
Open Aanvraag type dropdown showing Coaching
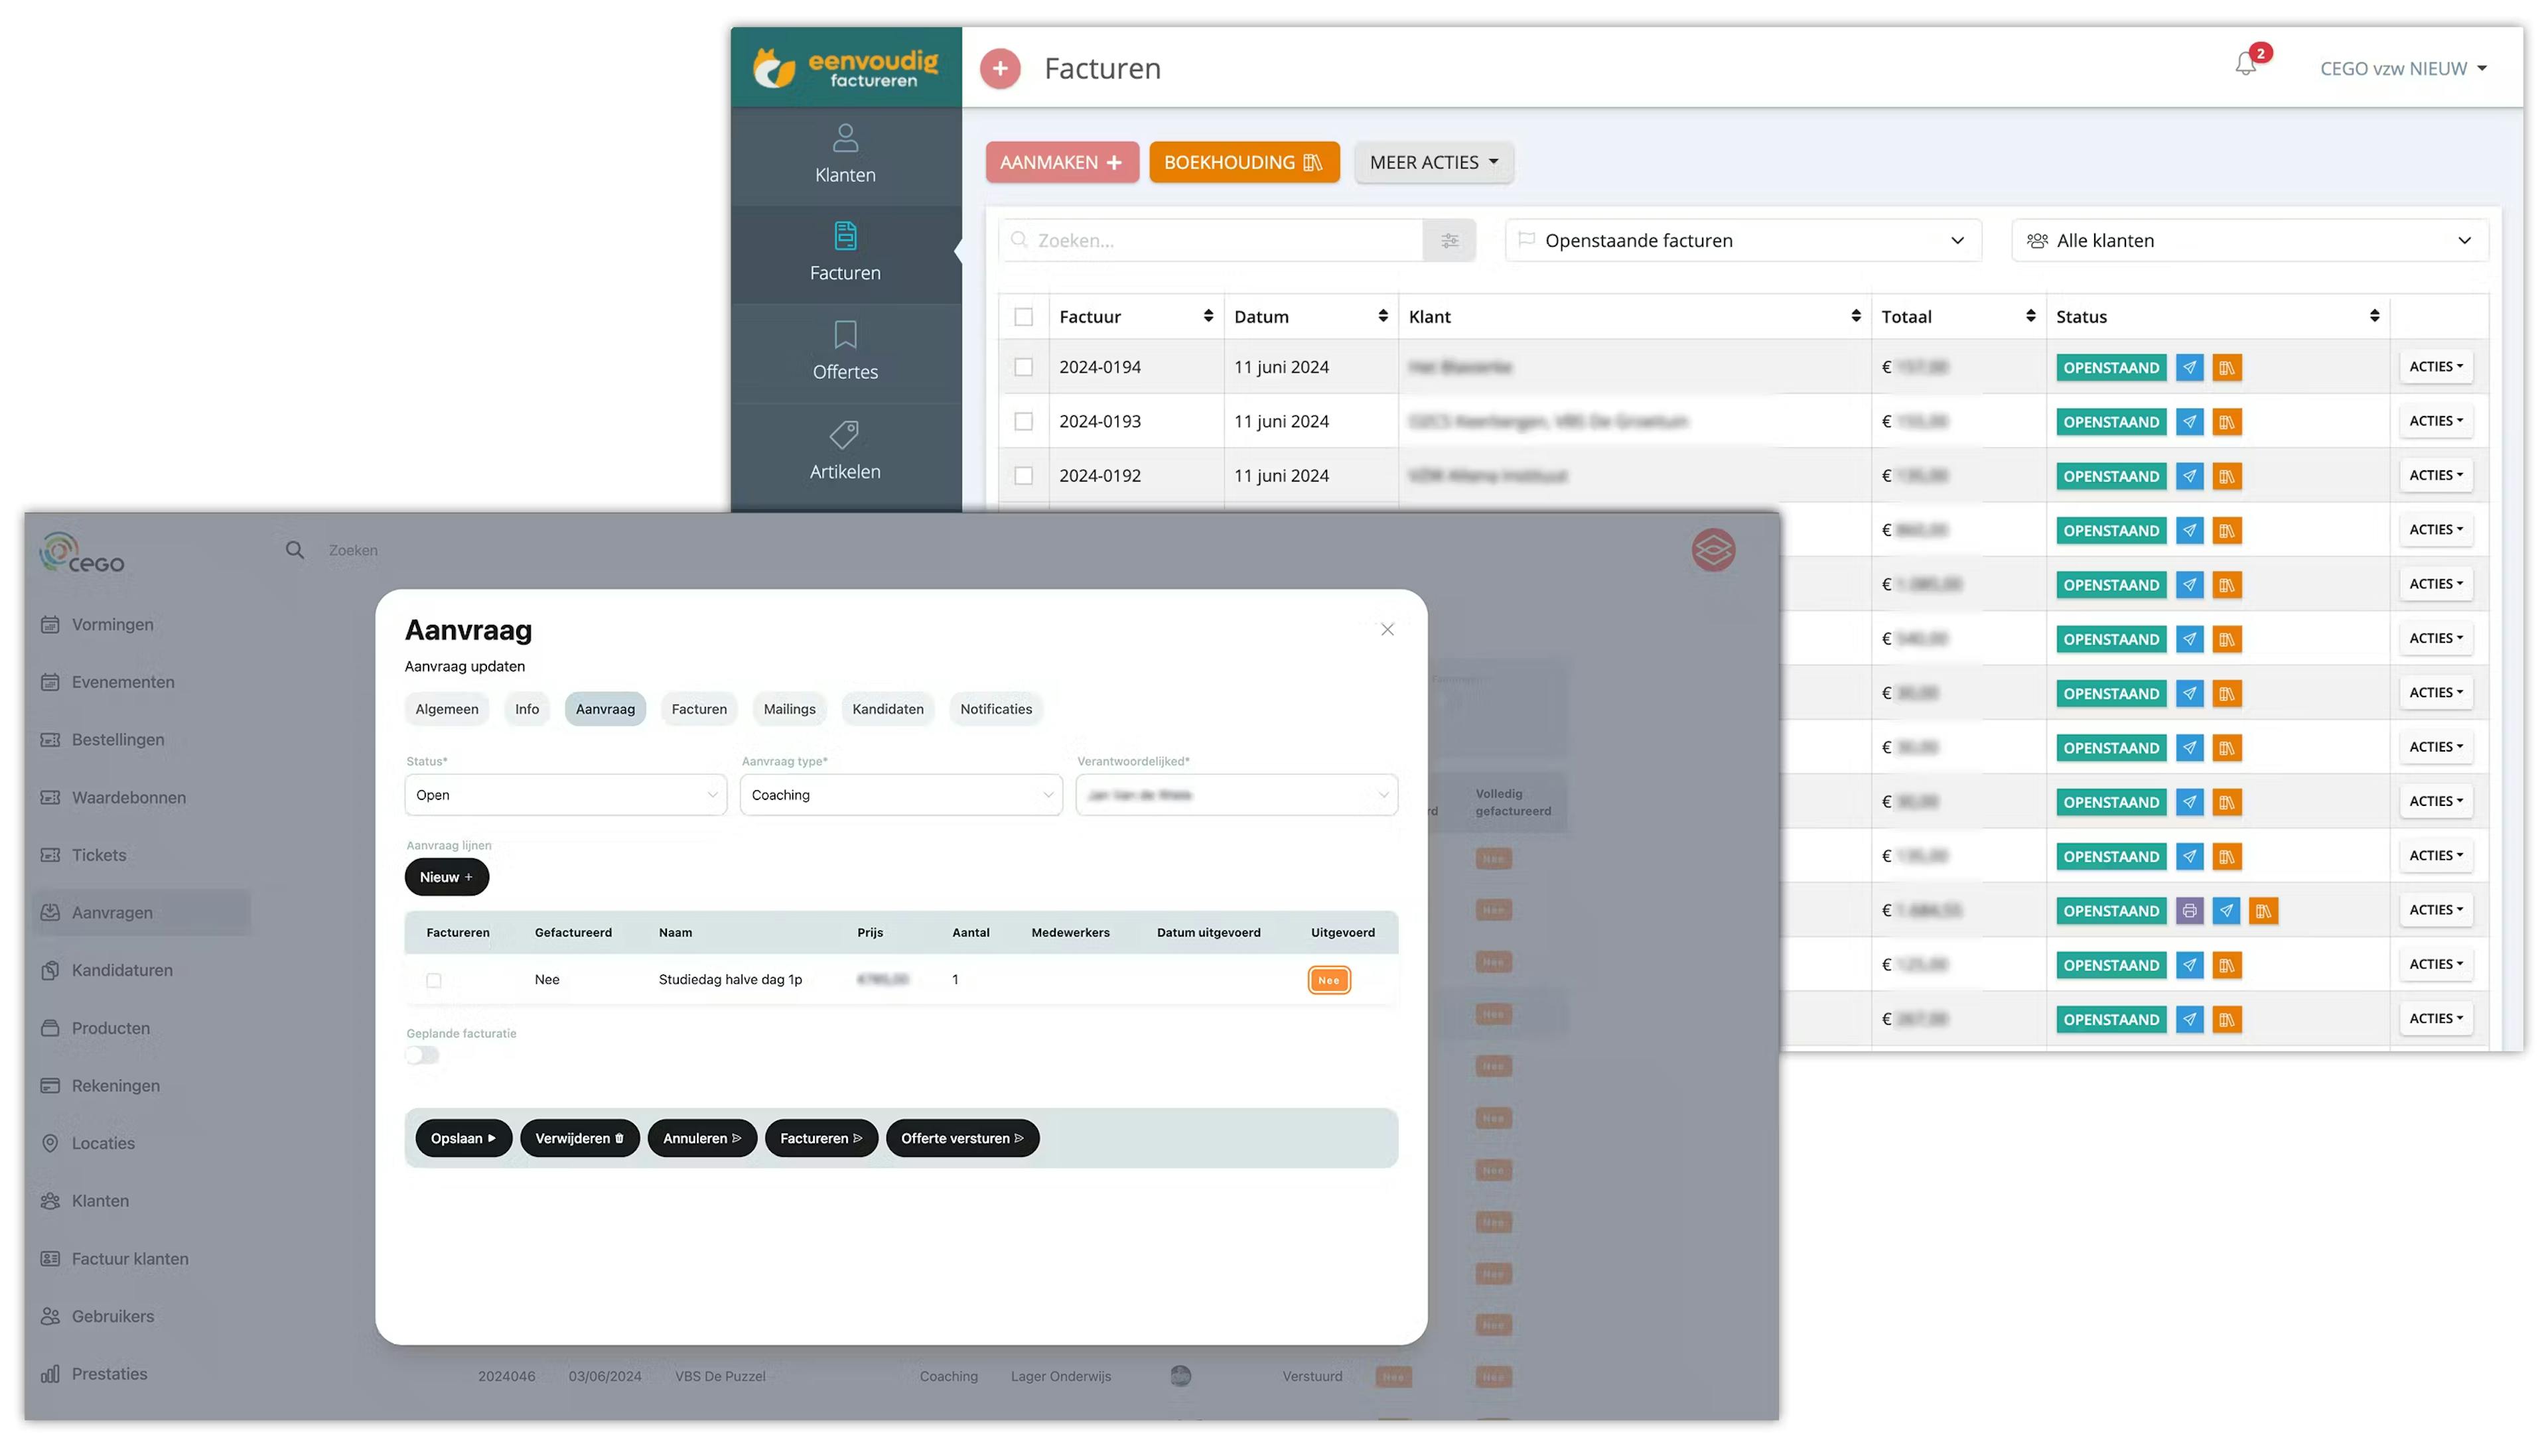(x=900, y=795)
